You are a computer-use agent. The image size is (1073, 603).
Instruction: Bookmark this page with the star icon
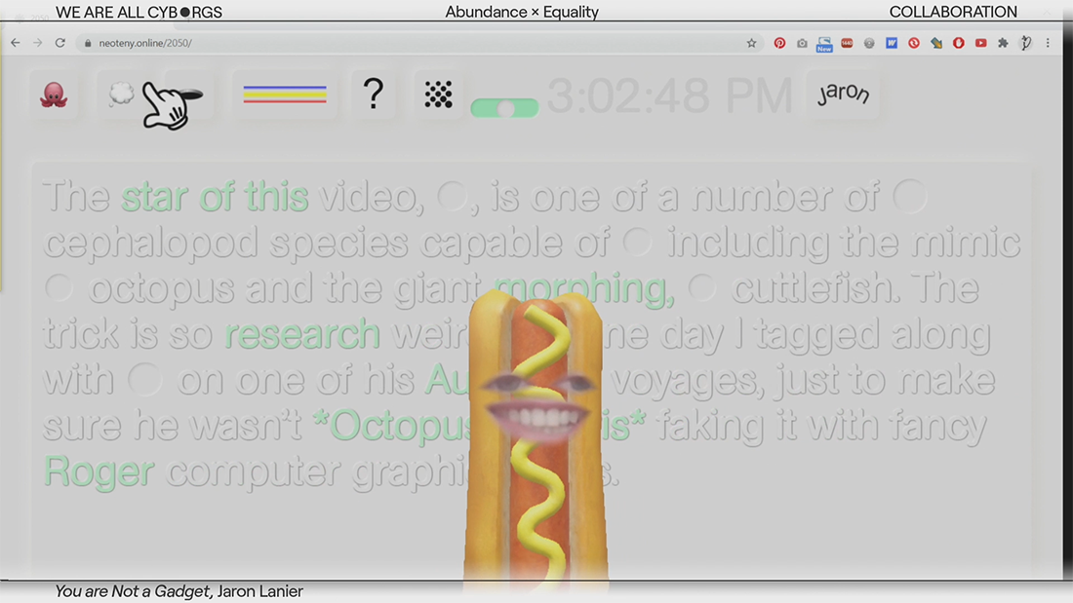pyautogui.click(x=751, y=43)
